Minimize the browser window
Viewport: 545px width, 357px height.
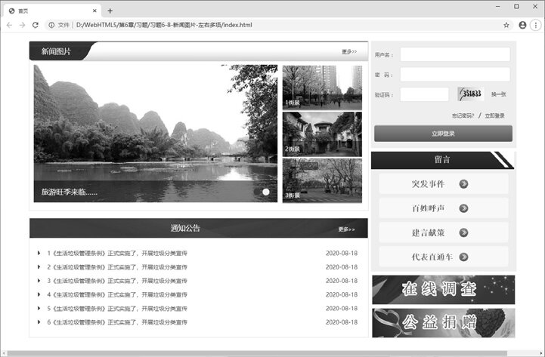point(497,6)
